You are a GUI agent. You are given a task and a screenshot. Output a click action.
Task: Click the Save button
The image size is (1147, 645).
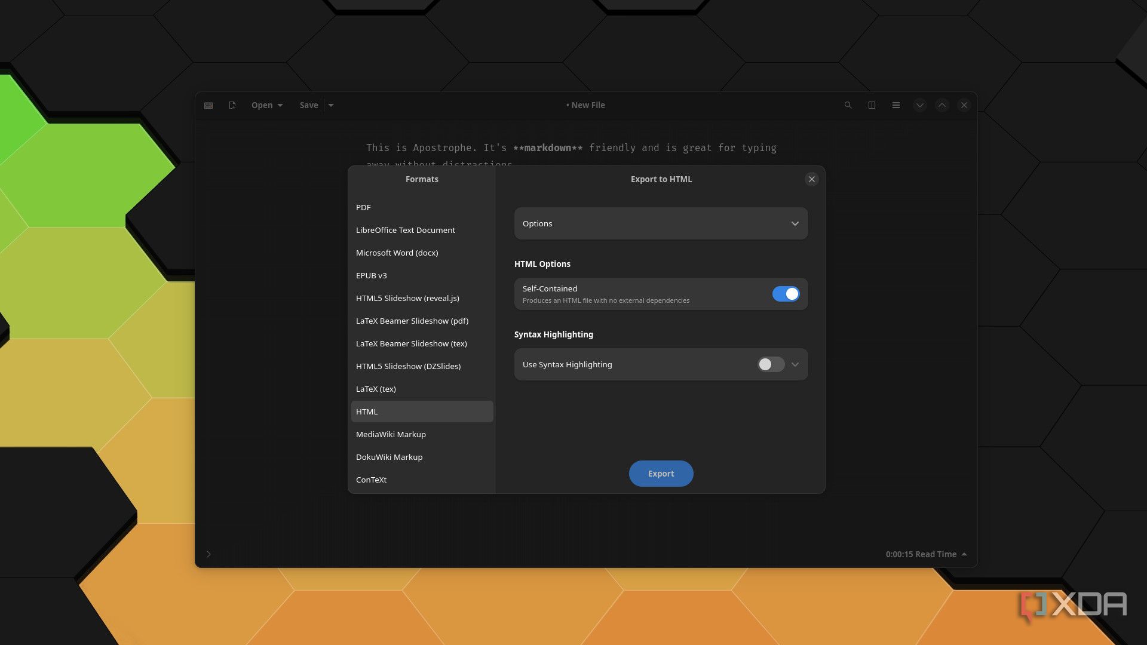[x=309, y=105]
